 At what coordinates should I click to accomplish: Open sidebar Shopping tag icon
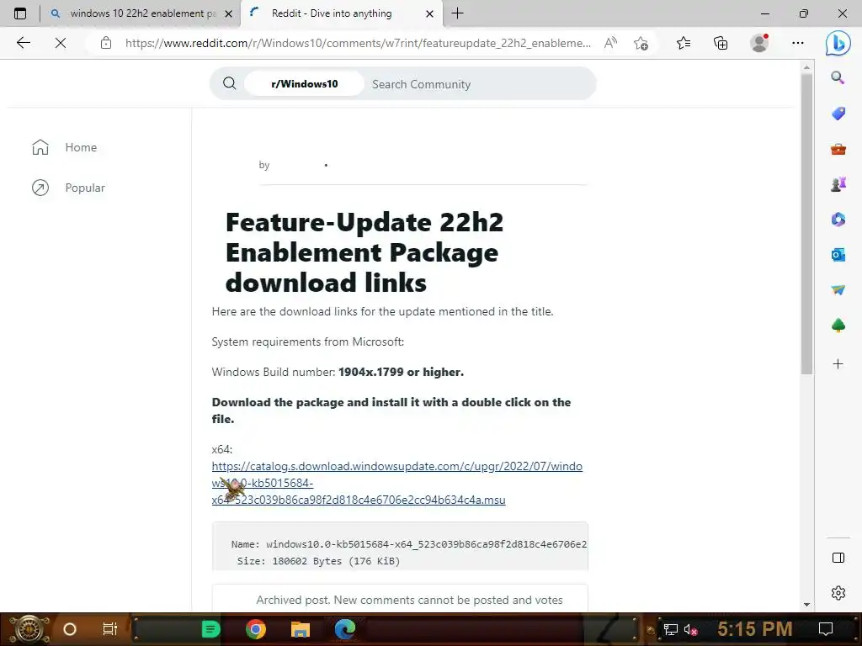[x=838, y=114]
